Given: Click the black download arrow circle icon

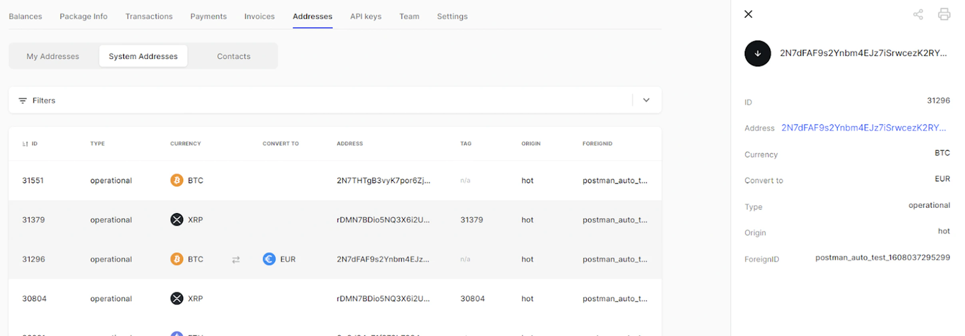Looking at the screenshot, I should coord(758,54).
